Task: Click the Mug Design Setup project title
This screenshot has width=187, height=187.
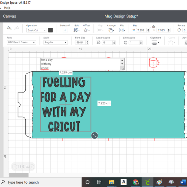Action: (121, 16)
